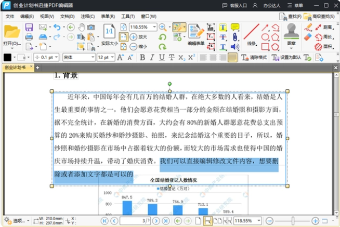Toggle Underline text formatting
Viewport: 340px width, 227px height.
[162, 58]
